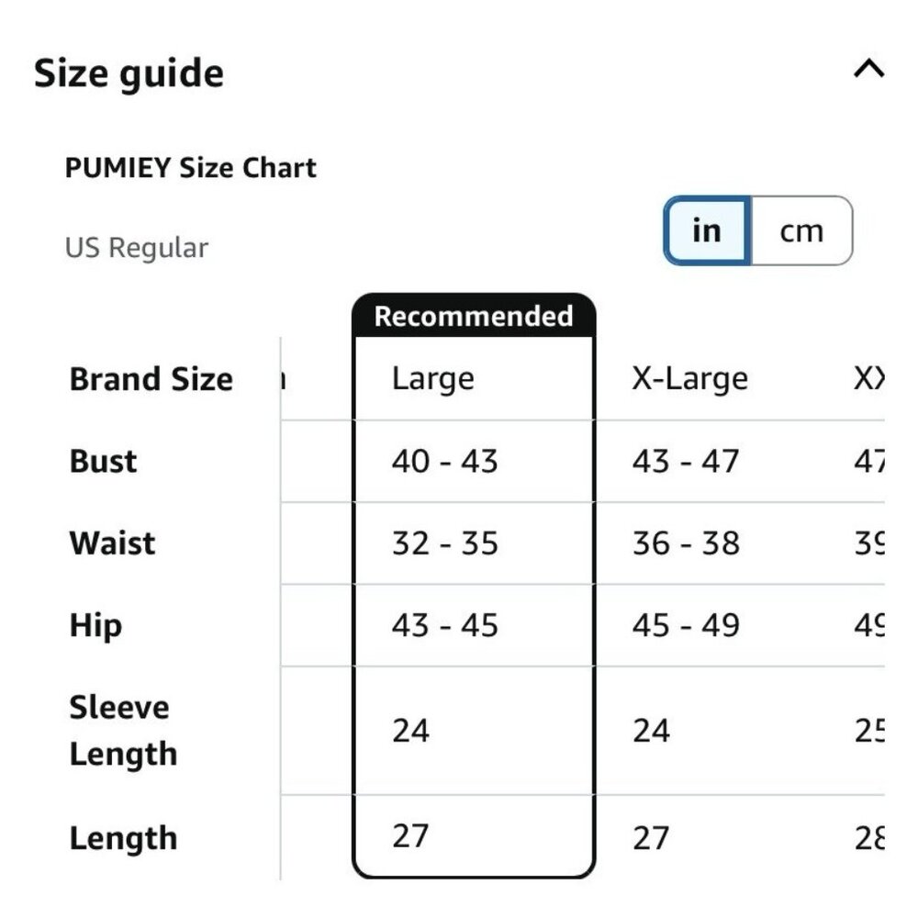Viewport: 918px width, 918px height.
Task: Click the Large waist value 32 - 35
Action: (445, 543)
